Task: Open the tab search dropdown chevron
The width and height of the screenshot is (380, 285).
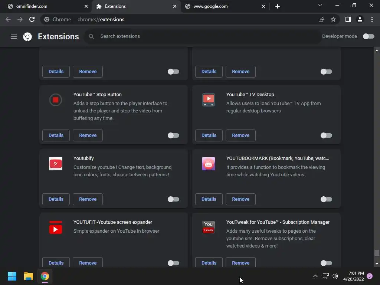Action: tap(320, 5)
